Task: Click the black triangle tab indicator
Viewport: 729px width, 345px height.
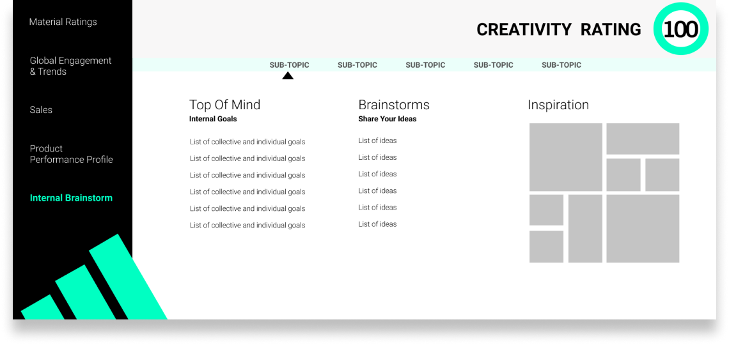Action: click(288, 75)
